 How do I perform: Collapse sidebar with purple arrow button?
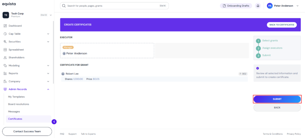(54, 122)
